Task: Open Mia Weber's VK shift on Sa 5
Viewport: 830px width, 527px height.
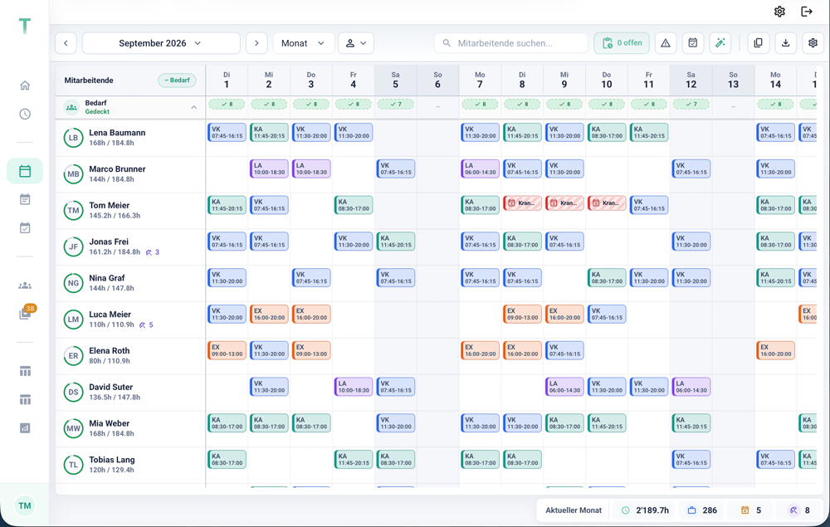Action: 395,423
